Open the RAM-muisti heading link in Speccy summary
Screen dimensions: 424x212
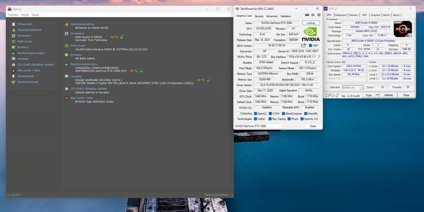click(78, 46)
